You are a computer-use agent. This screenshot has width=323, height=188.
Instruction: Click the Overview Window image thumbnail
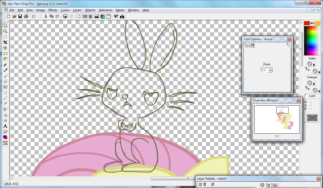[x=277, y=119]
